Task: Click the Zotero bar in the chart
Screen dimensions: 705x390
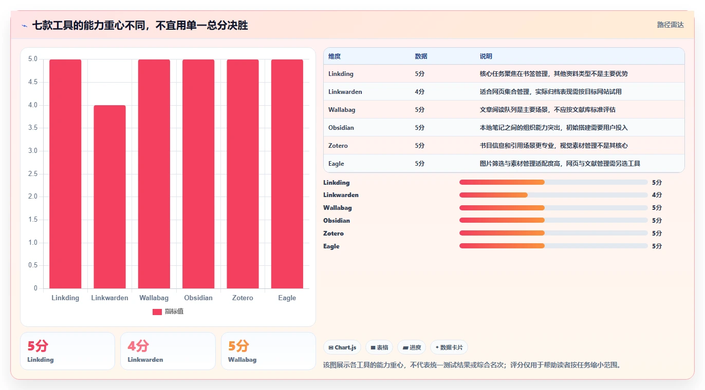Action: pos(243,174)
